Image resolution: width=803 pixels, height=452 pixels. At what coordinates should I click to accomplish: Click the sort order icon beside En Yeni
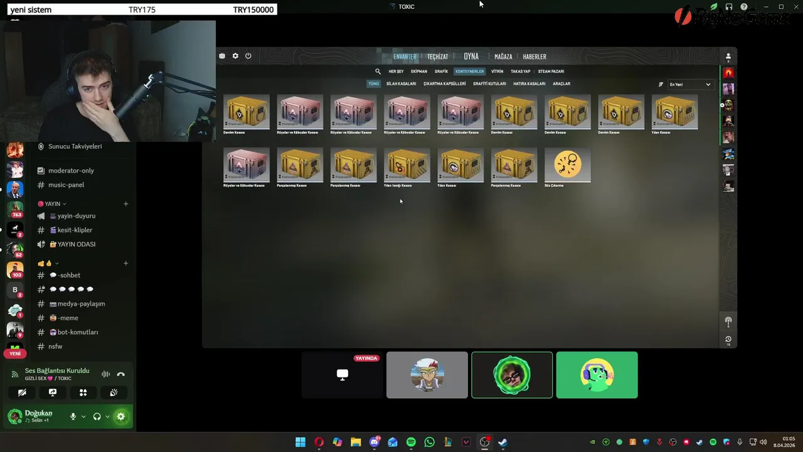[x=661, y=84]
